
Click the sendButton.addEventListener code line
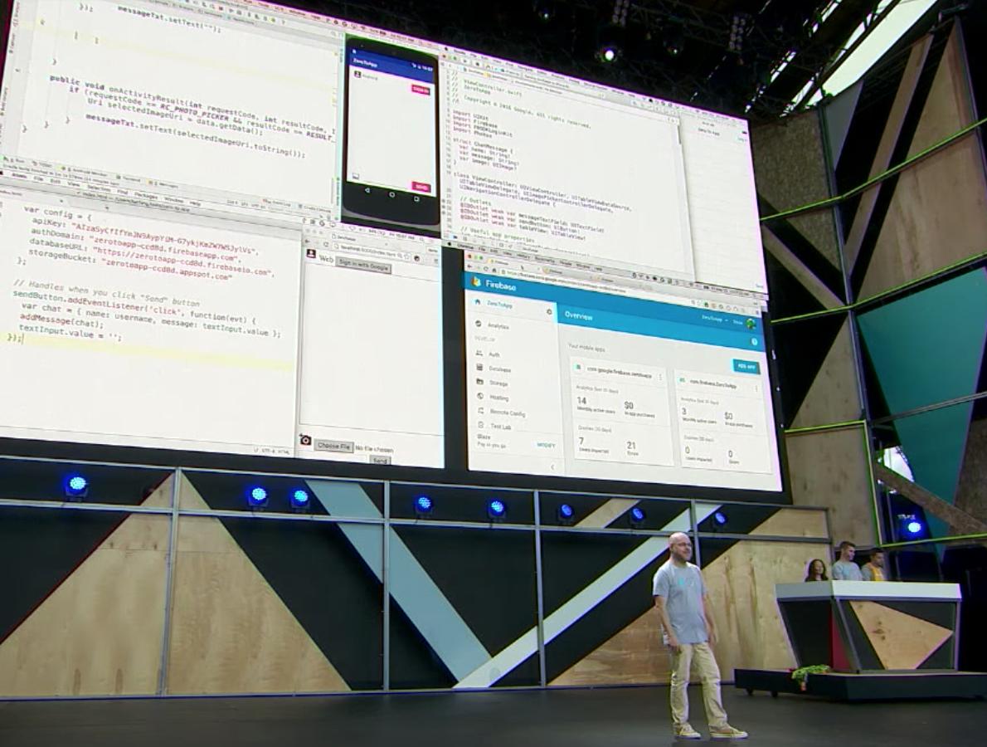pos(134,307)
